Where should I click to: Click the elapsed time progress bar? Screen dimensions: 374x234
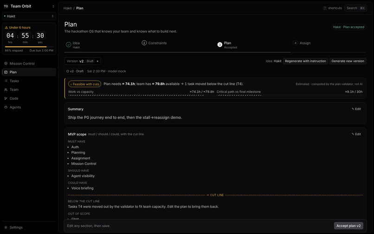click(x=29, y=47)
